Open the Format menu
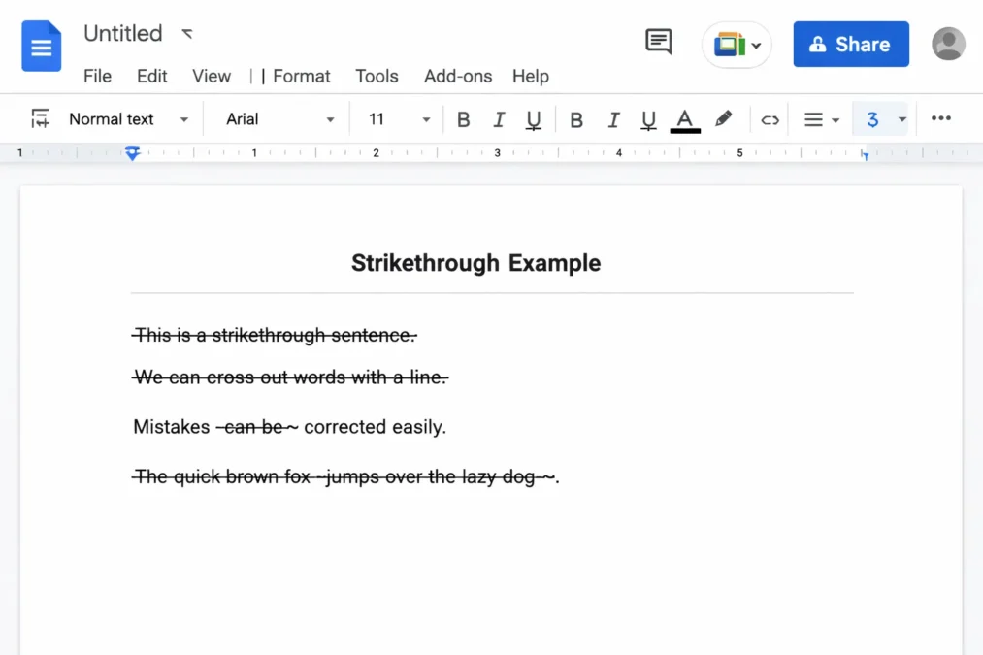Screen dimensions: 983x655 302,76
